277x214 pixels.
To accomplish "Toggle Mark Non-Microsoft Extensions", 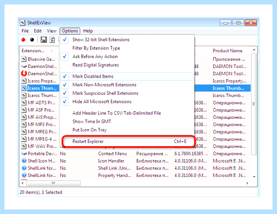I will point(127,84).
